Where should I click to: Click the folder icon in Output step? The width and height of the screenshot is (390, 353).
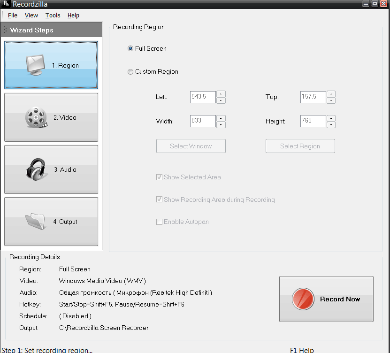coord(35,221)
